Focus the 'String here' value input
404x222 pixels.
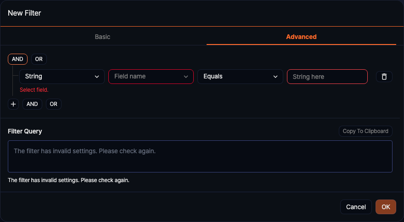[x=327, y=77]
